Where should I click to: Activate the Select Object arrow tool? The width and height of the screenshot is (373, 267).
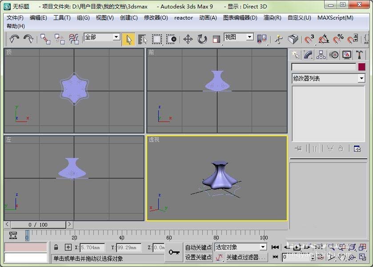pyautogui.click(x=128, y=39)
